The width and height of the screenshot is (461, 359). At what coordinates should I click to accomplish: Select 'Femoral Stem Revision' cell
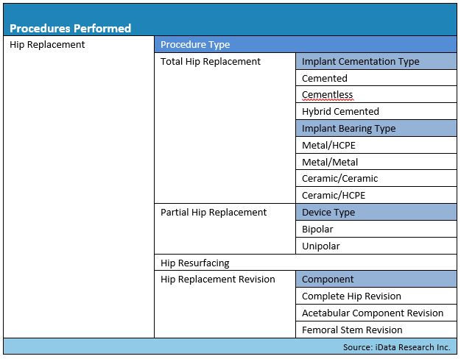[x=376, y=330]
